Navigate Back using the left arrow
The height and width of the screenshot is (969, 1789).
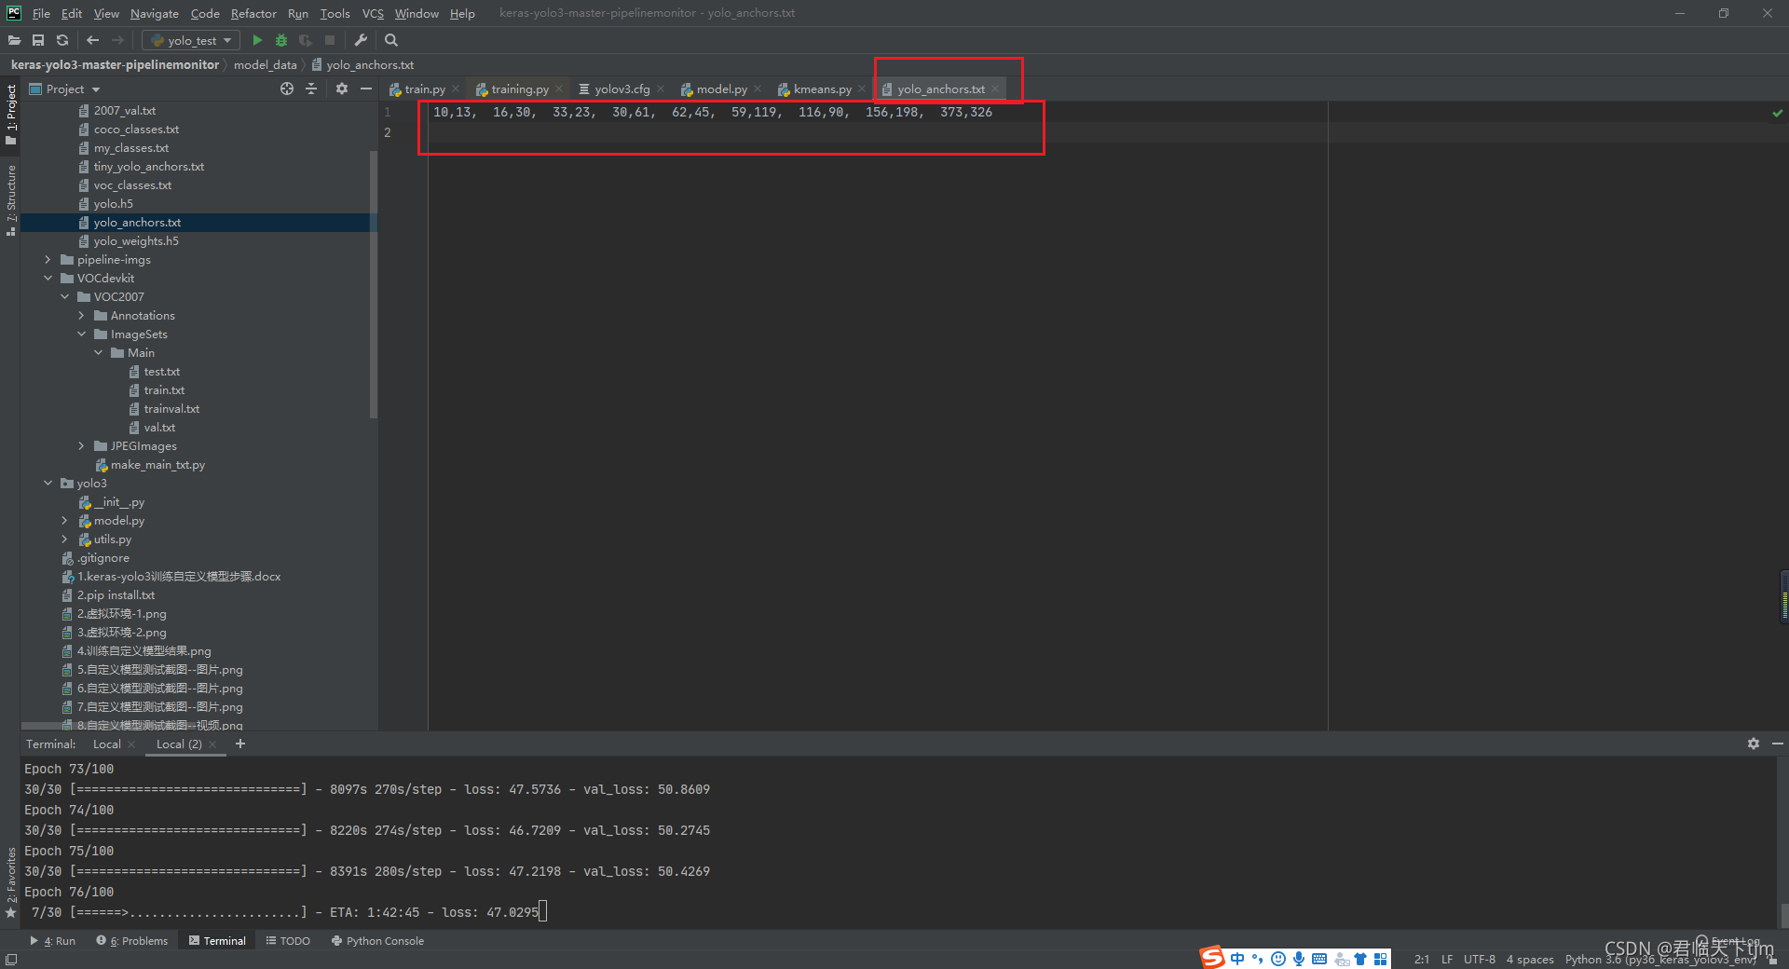92,40
